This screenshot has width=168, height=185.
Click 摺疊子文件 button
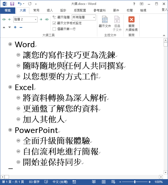click(x=117, y=23)
